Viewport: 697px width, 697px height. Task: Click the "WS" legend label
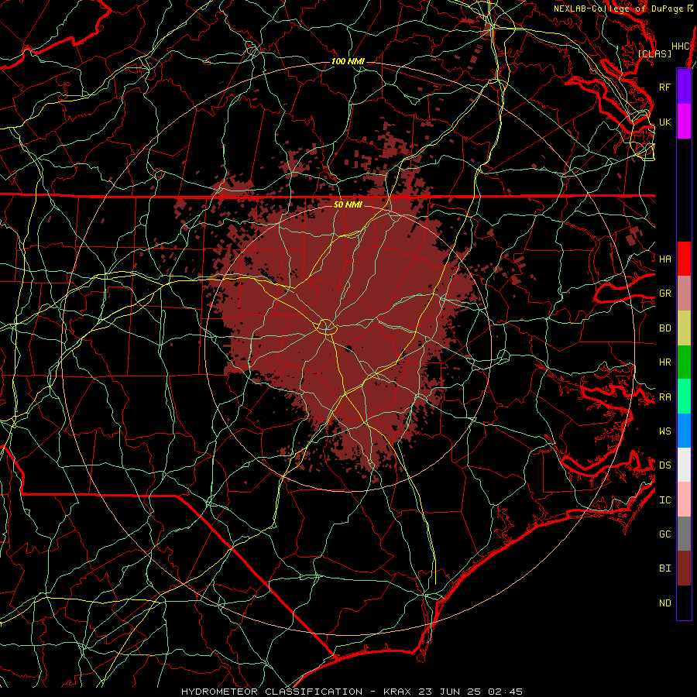665,431
